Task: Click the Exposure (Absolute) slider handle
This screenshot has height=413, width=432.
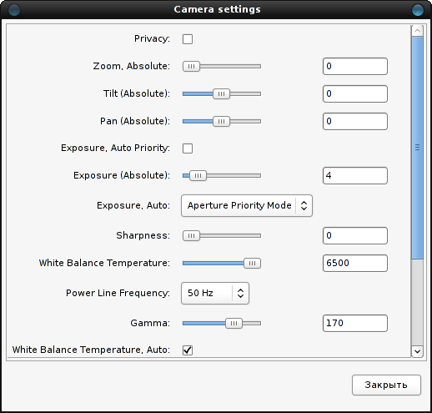Action: [198, 176]
